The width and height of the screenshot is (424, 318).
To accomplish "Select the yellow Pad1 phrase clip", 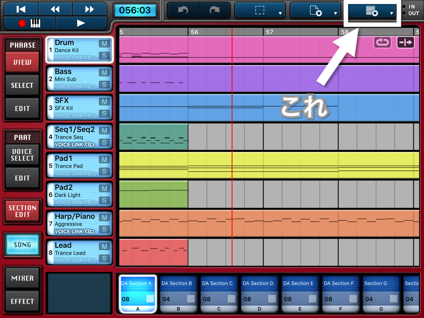I will coord(269,166).
